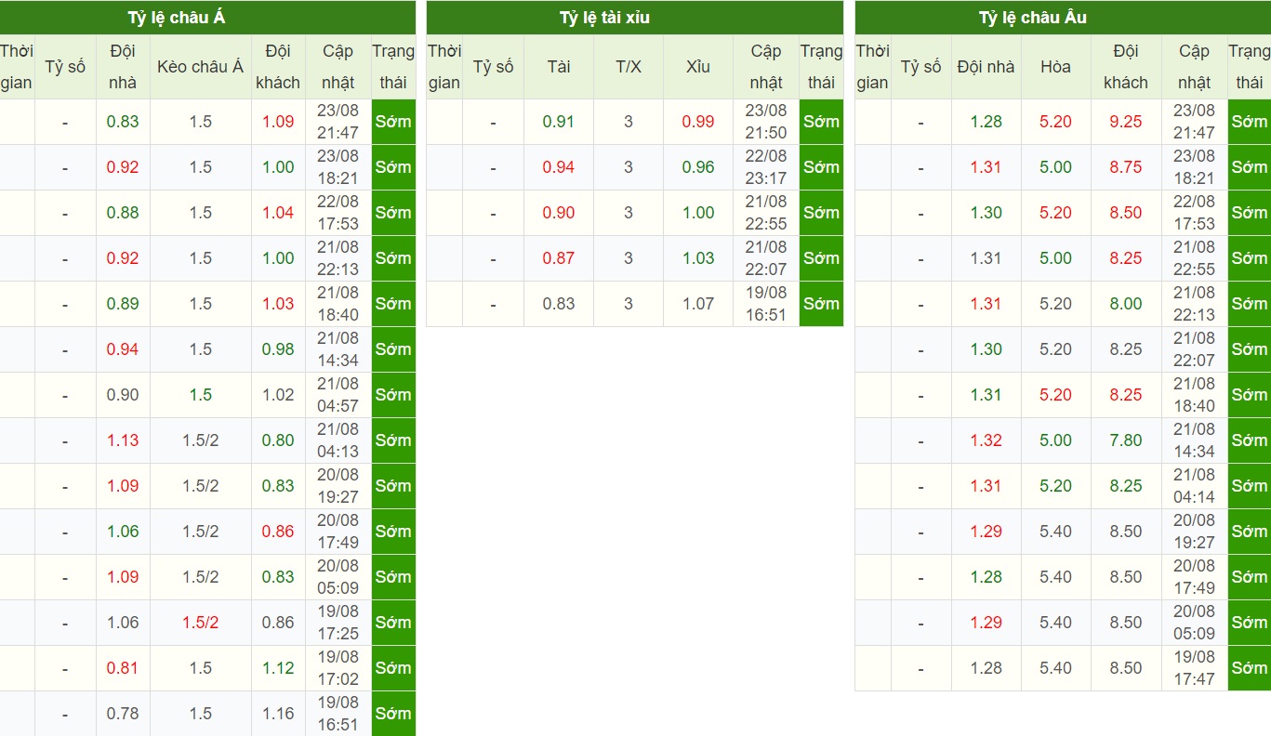Select 'Đội nhà' header in châu Á table

coord(123,67)
